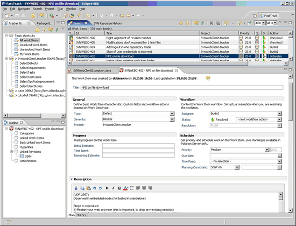This screenshot has height=226, width=296.
Task: Toggle bold formatting in Description editor
Action: point(107,188)
